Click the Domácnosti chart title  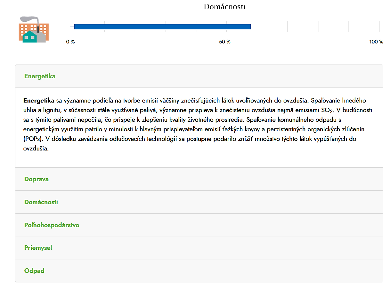225,7
